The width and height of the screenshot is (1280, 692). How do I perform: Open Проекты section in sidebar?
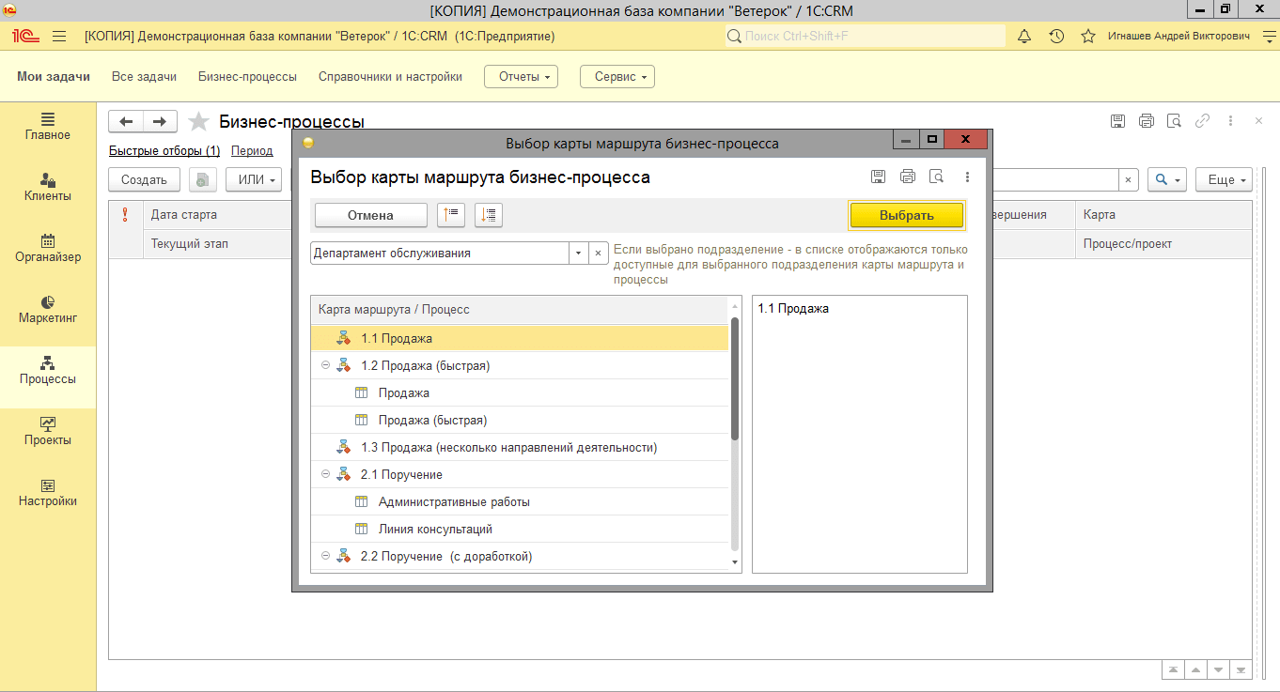pos(48,431)
